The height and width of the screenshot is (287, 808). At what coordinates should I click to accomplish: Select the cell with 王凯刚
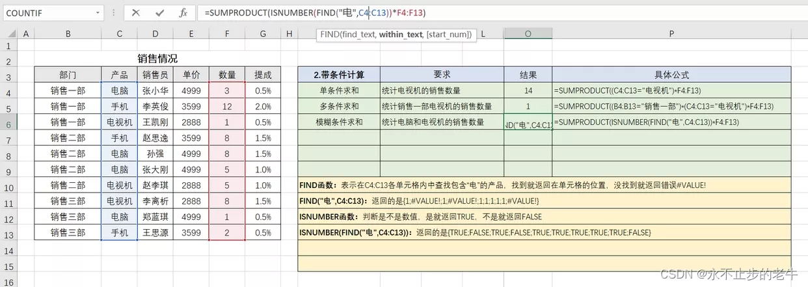tap(155, 122)
